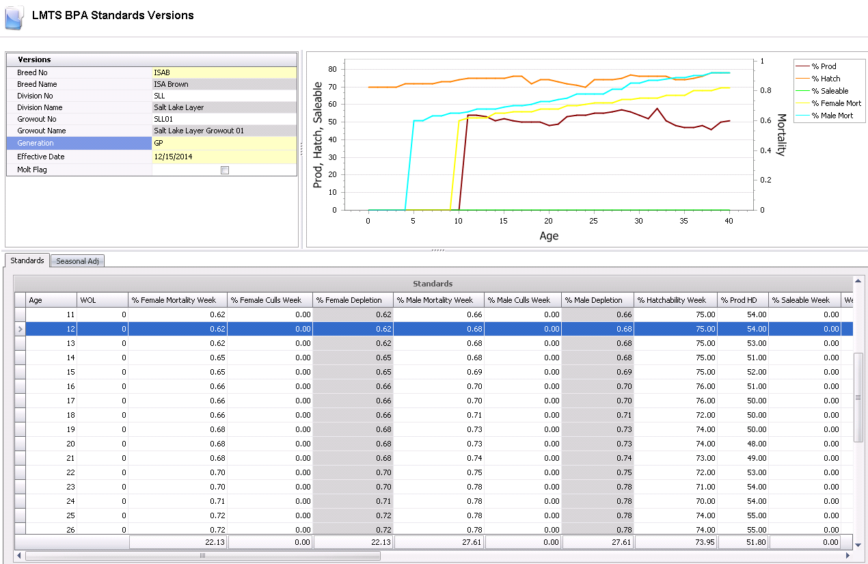Click the Age column header

pos(51,300)
